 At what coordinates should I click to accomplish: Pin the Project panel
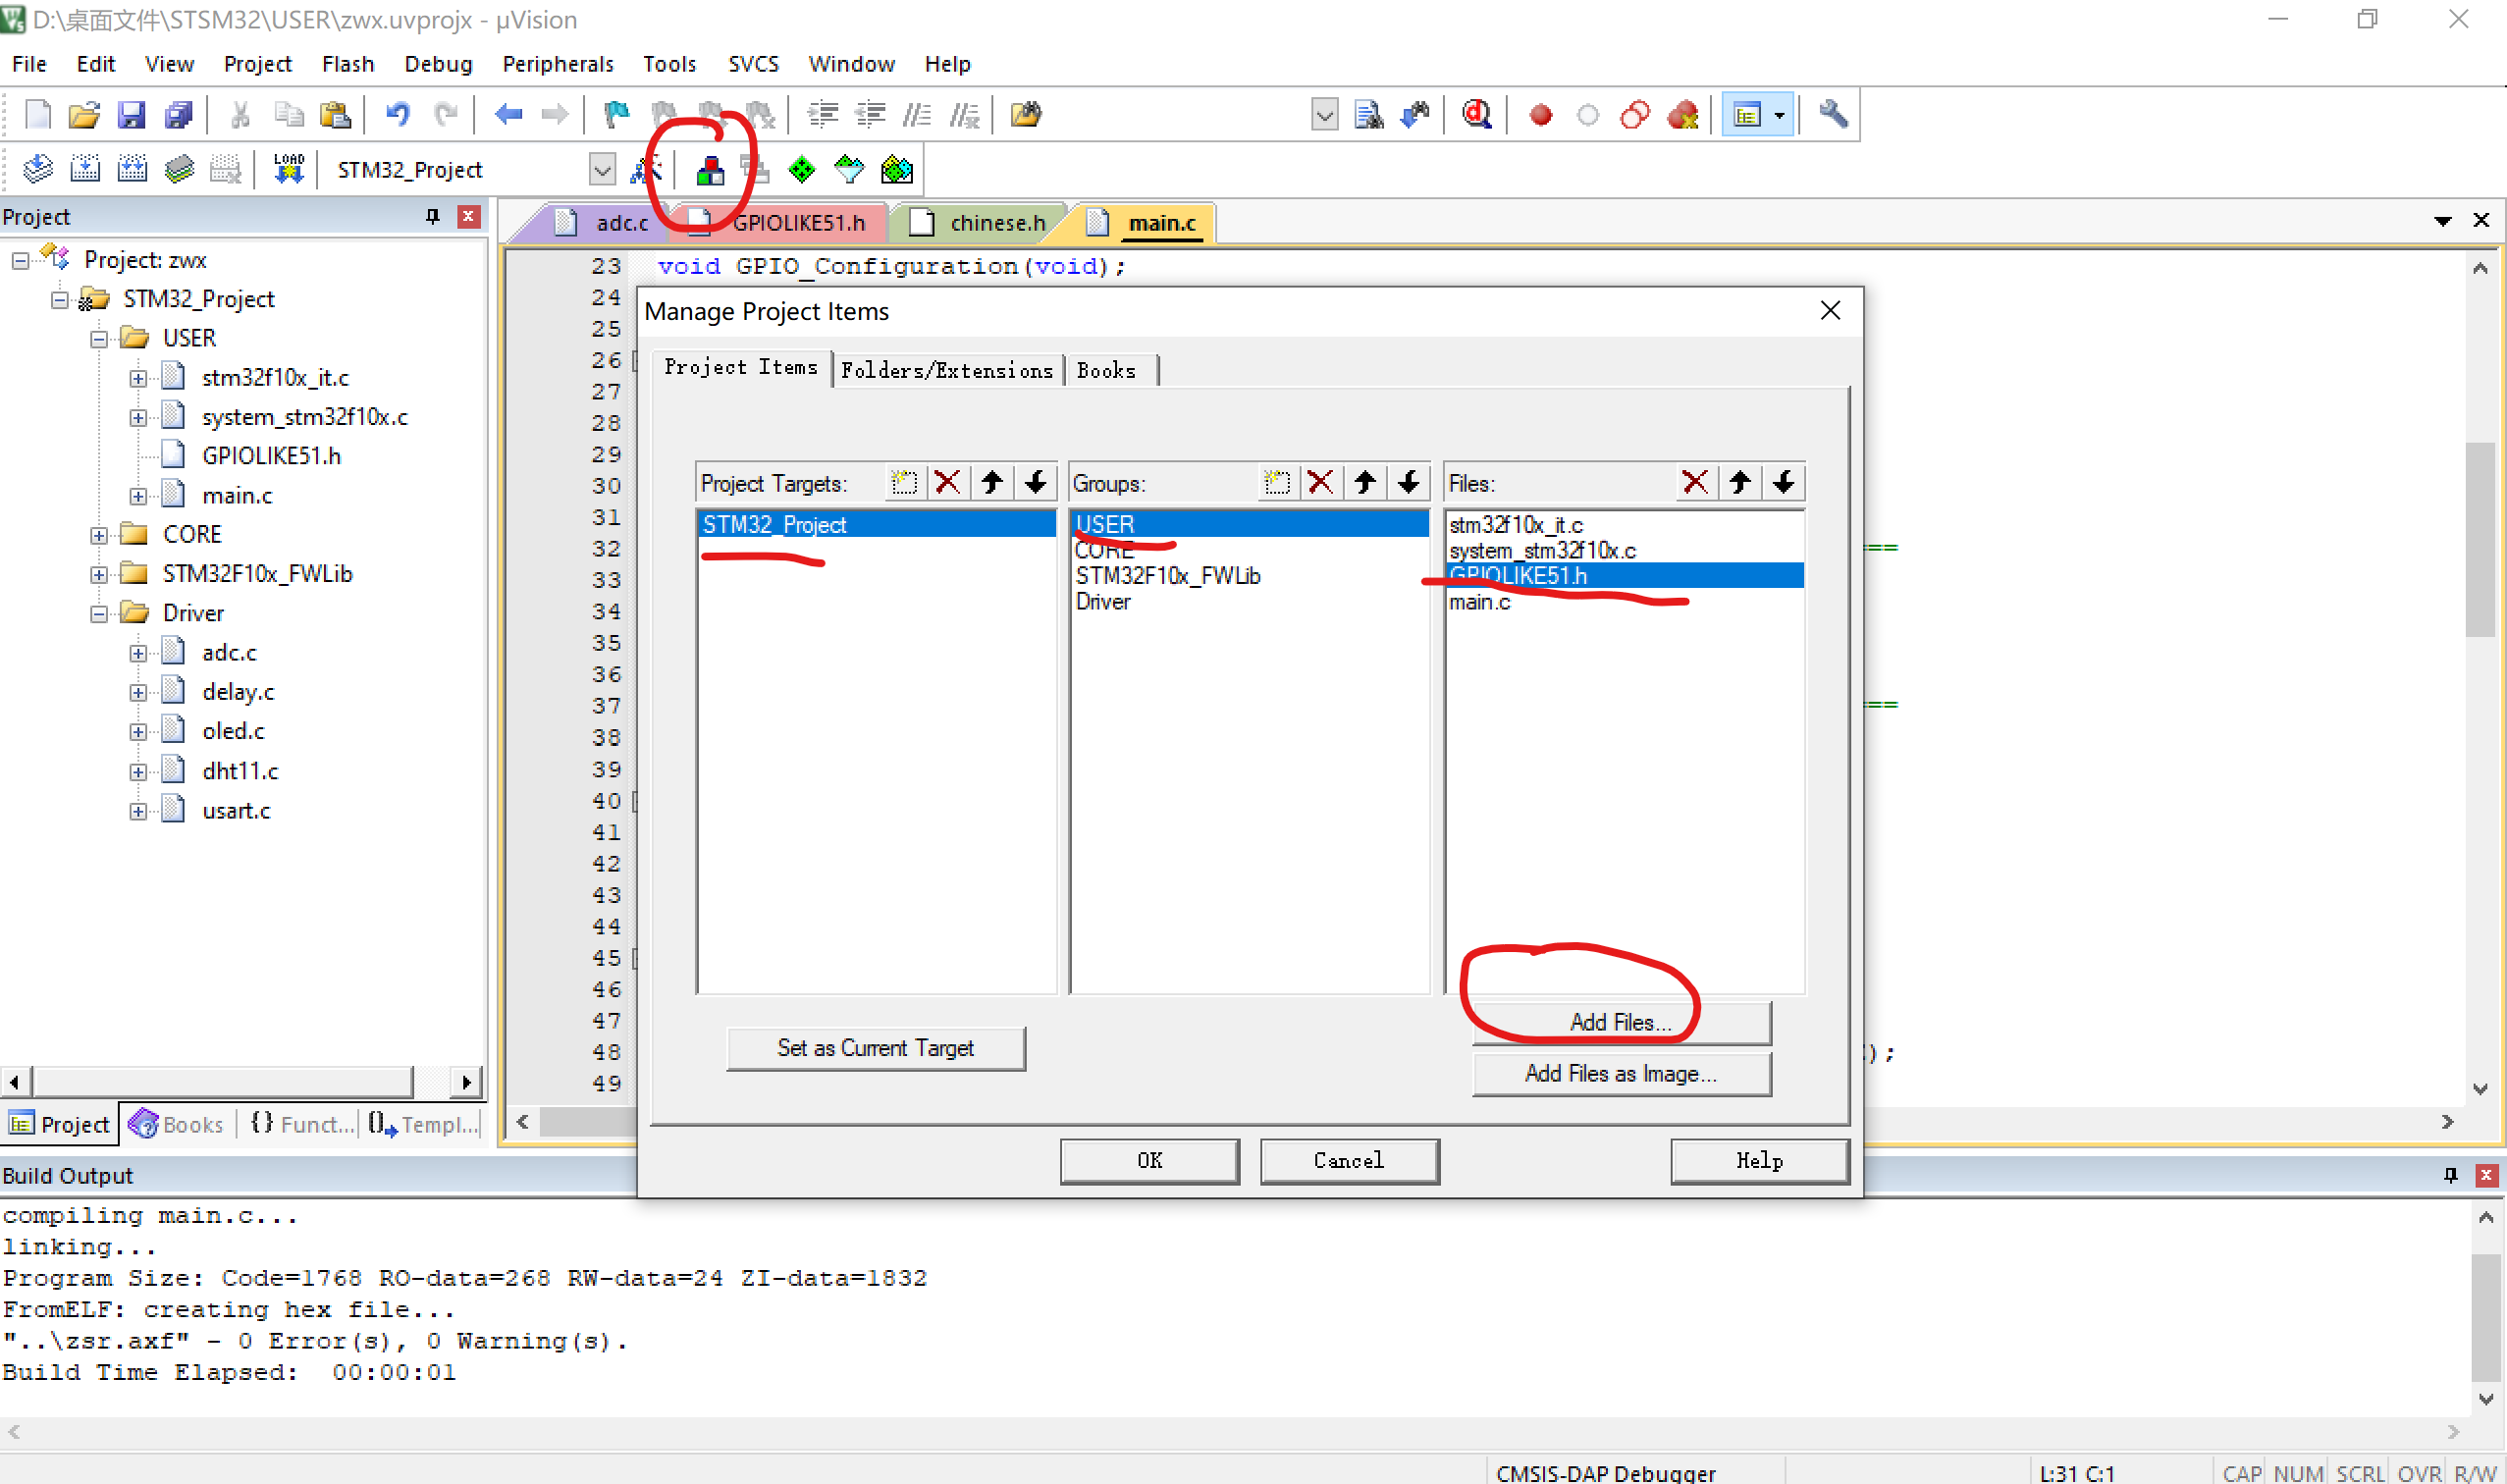pyautogui.click(x=432, y=216)
